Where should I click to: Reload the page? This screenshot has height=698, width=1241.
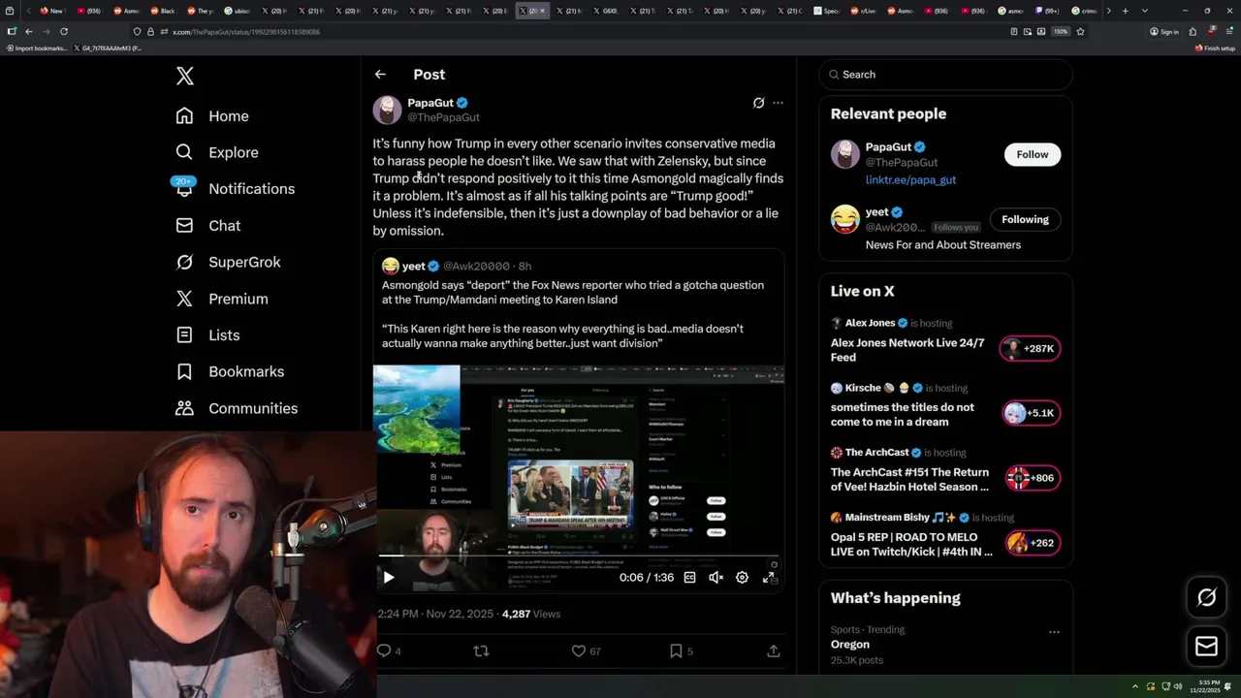tap(64, 31)
